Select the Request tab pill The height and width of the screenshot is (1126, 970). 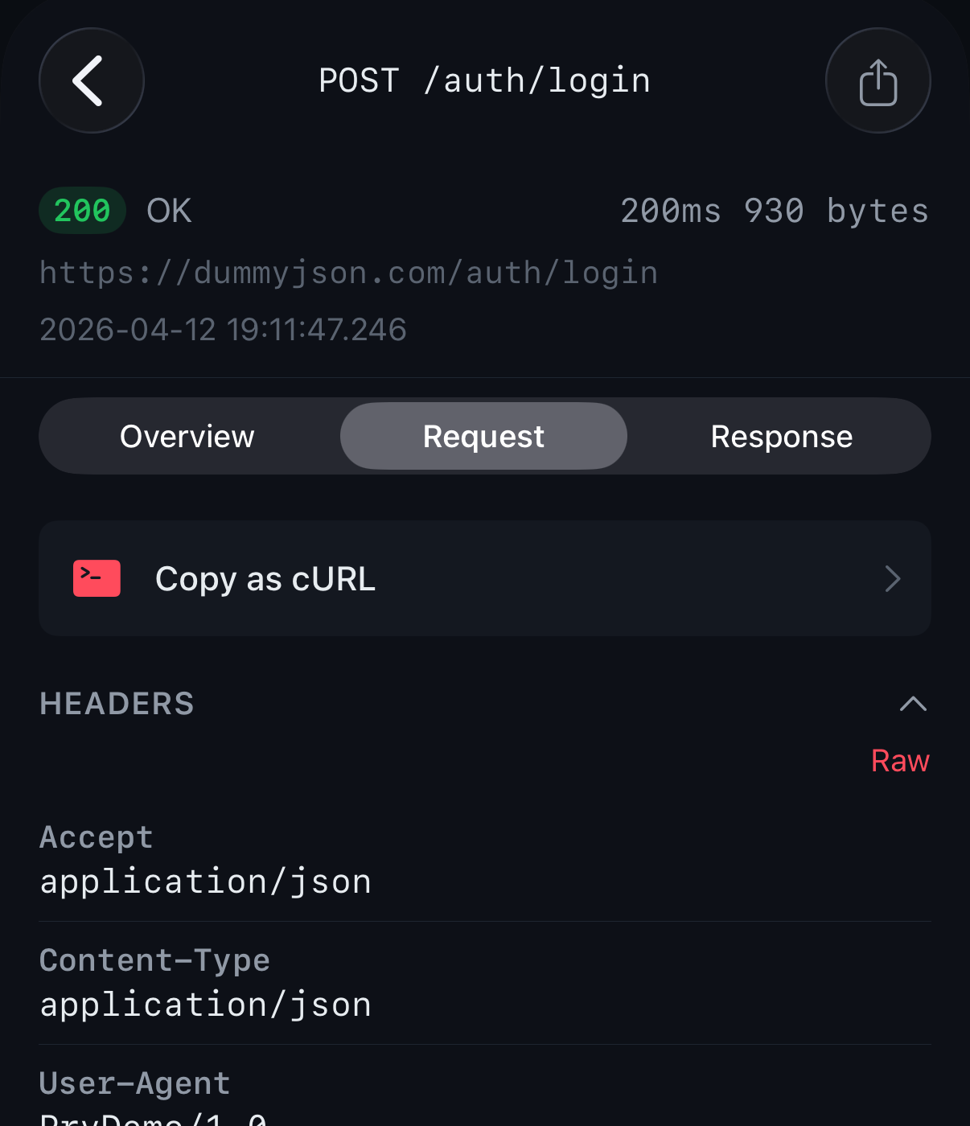(x=483, y=435)
